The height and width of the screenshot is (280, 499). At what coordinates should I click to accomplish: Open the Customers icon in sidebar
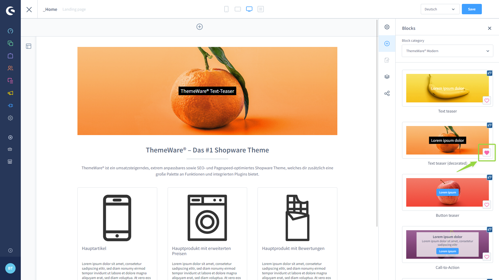coord(10,68)
